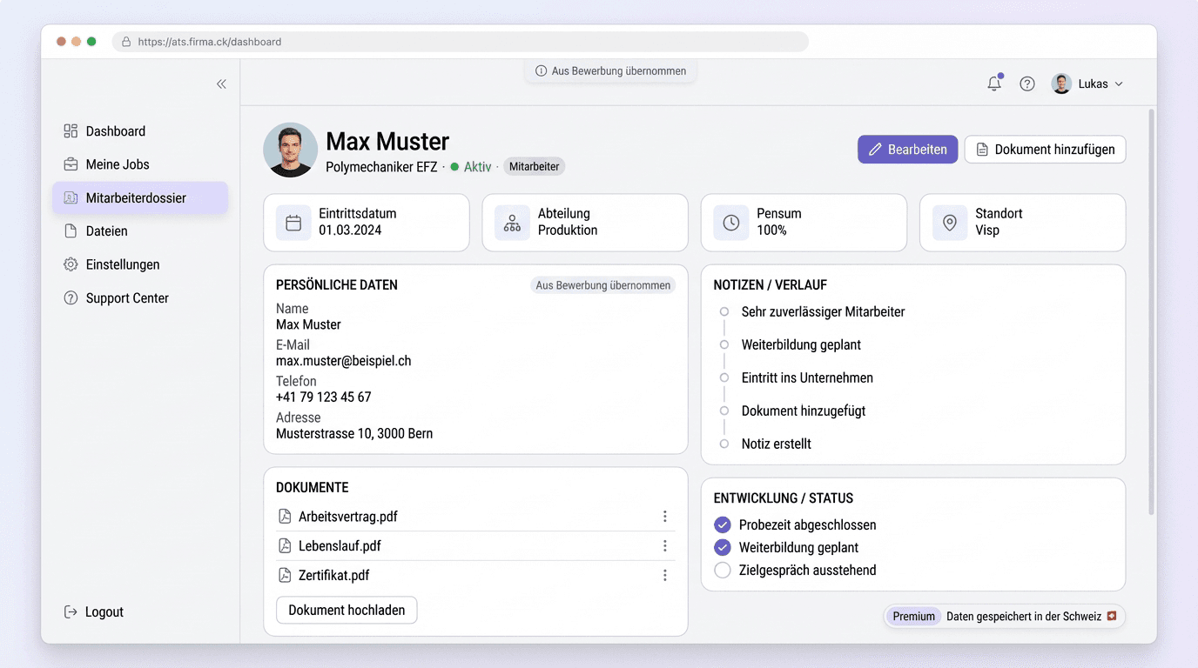This screenshot has height=668, width=1198.
Task: Click the browser address bar URL
Action: point(210,42)
